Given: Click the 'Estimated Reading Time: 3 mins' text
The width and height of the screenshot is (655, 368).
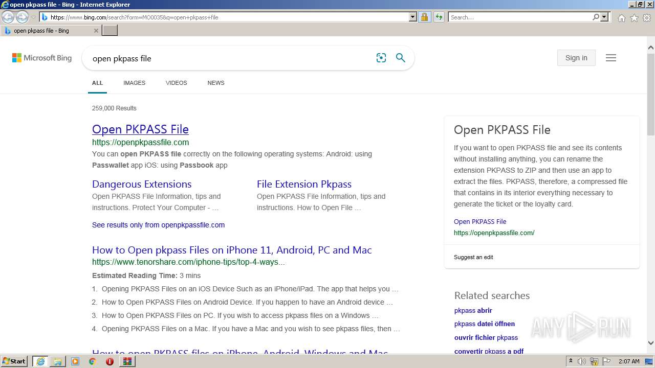Looking at the screenshot, I should click(146, 275).
